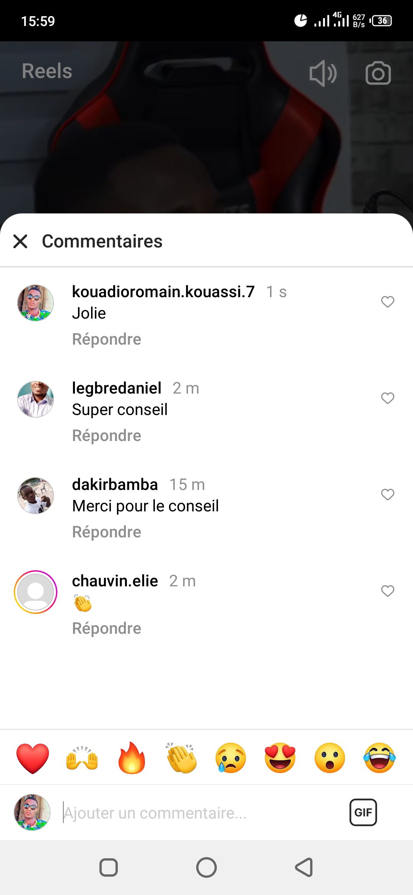
Task: Like dakirbamba's comment
Action: pos(387,495)
